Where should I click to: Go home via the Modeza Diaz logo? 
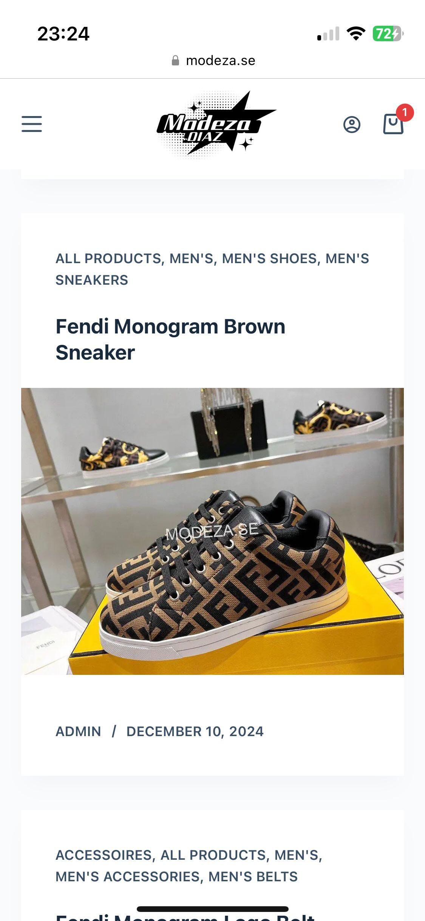[216, 124]
